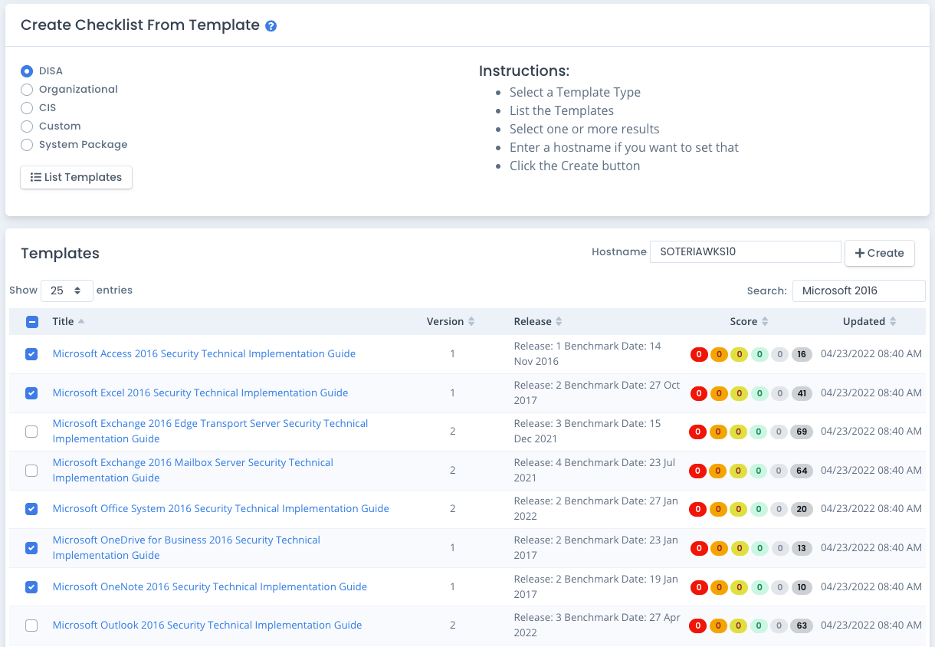Click the total badge 13 for OneDrive for Business
This screenshot has width=935, height=647.
802,548
